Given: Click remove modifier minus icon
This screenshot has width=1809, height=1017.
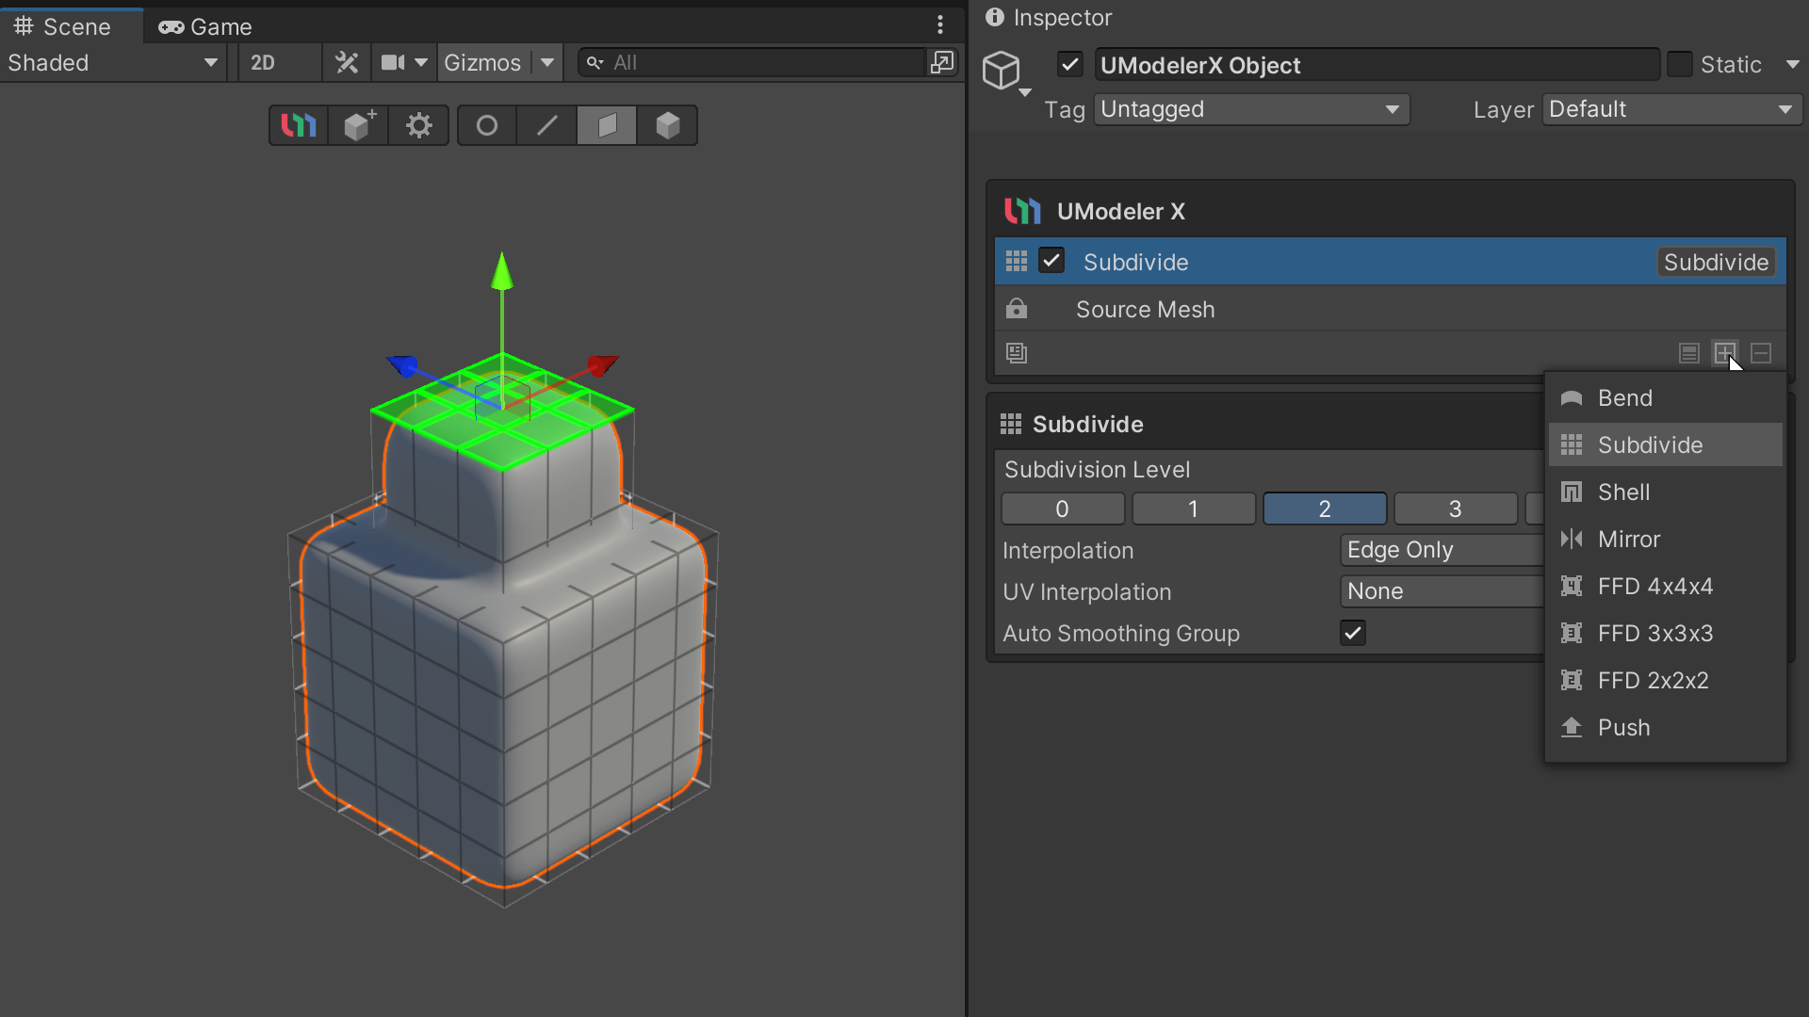Looking at the screenshot, I should [1761, 353].
